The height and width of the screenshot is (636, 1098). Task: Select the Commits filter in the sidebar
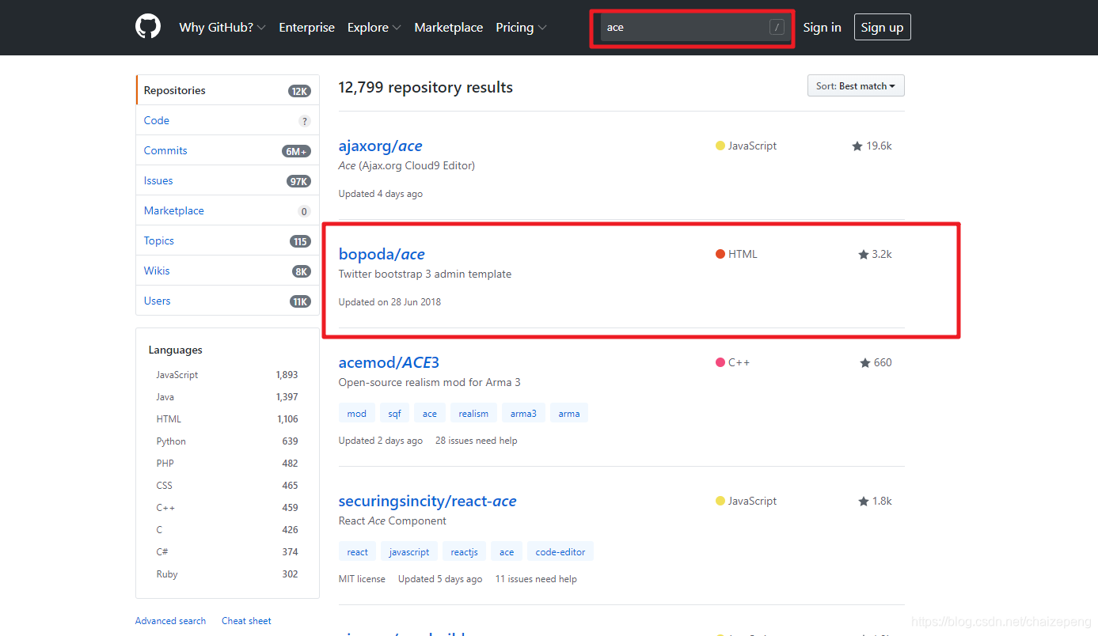click(x=165, y=150)
